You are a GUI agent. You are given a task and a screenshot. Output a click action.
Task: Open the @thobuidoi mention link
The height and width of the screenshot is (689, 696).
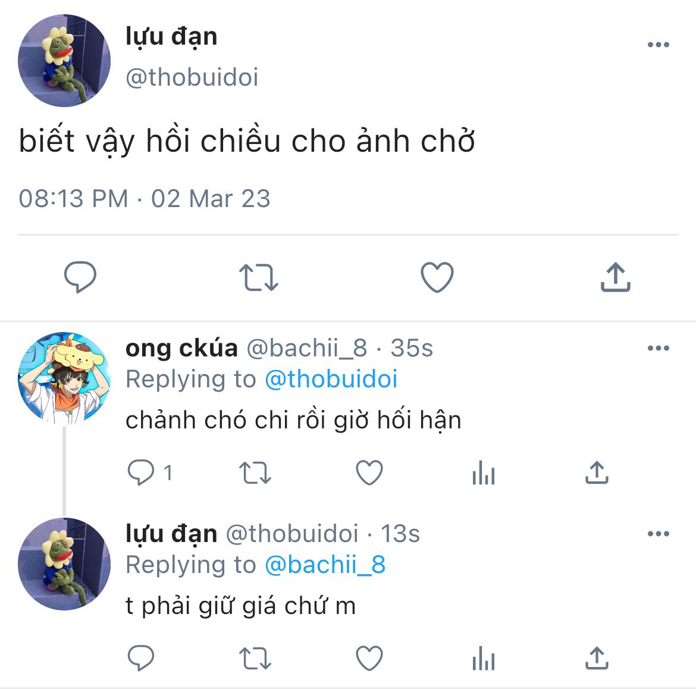[x=331, y=380]
